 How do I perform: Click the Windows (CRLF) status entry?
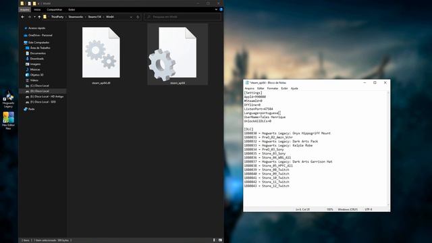[348, 209]
